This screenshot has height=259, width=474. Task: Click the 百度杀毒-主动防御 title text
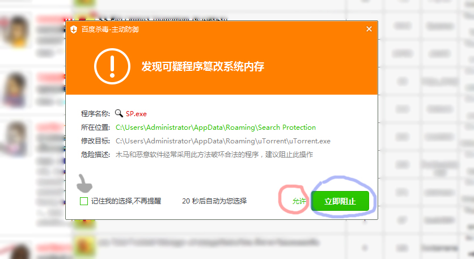110,29
